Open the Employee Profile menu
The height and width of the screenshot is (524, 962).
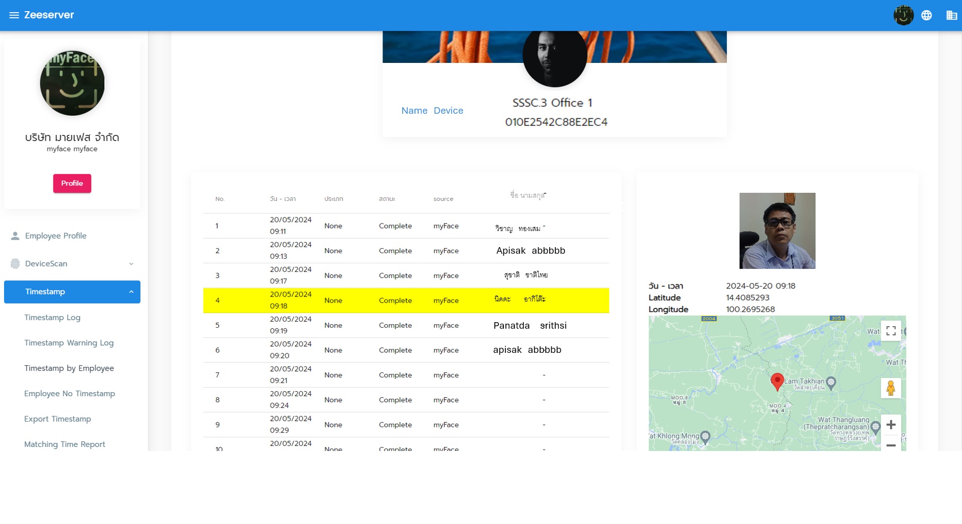(72, 236)
